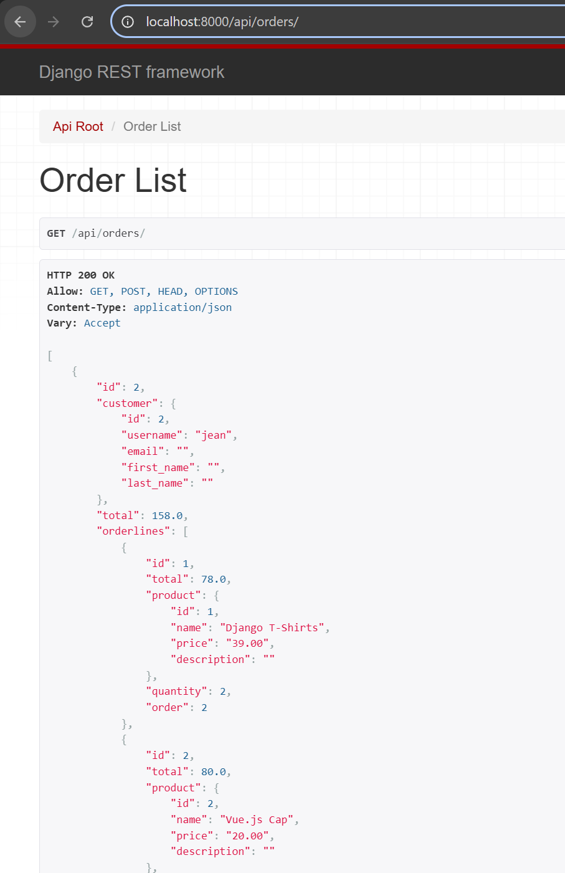The image size is (565, 873).
Task: Focus the address bar showing localhost:8000/api/orders/
Action: pos(311,22)
